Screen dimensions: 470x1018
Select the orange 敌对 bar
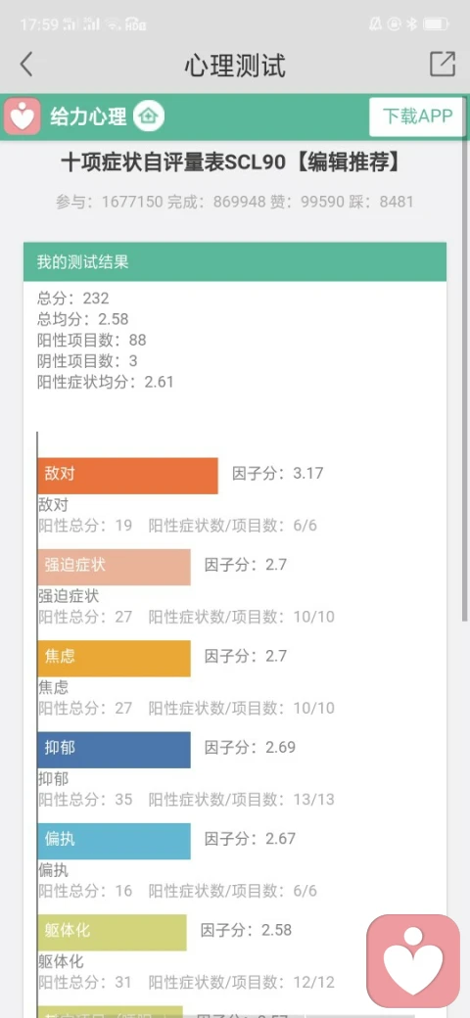[x=127, y=476]
